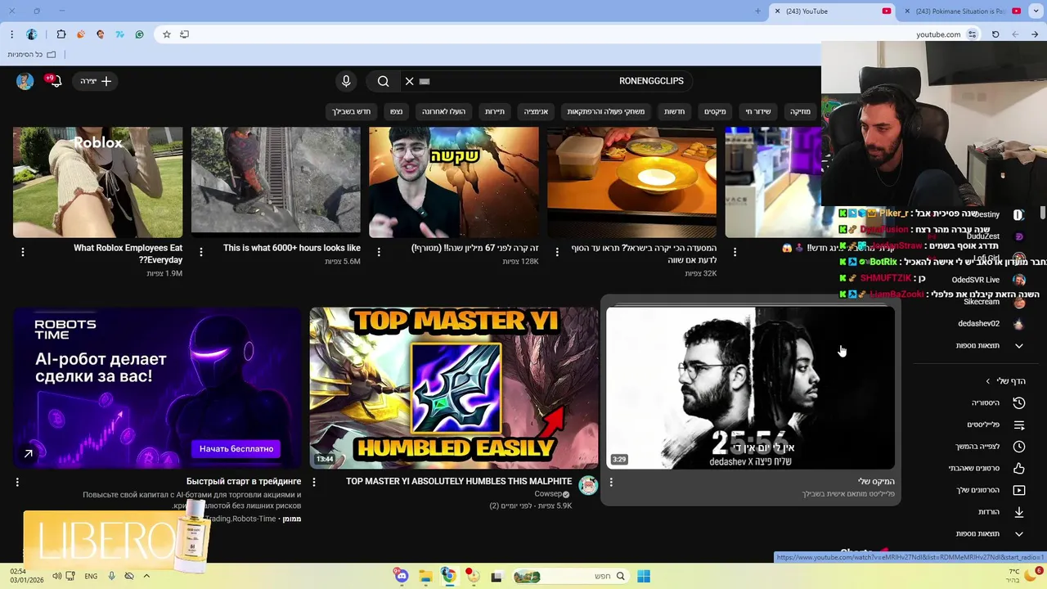Switch to the Pokimane Situation browser tab
Viewport: 1047px width, 589px height.
[961, 11]
